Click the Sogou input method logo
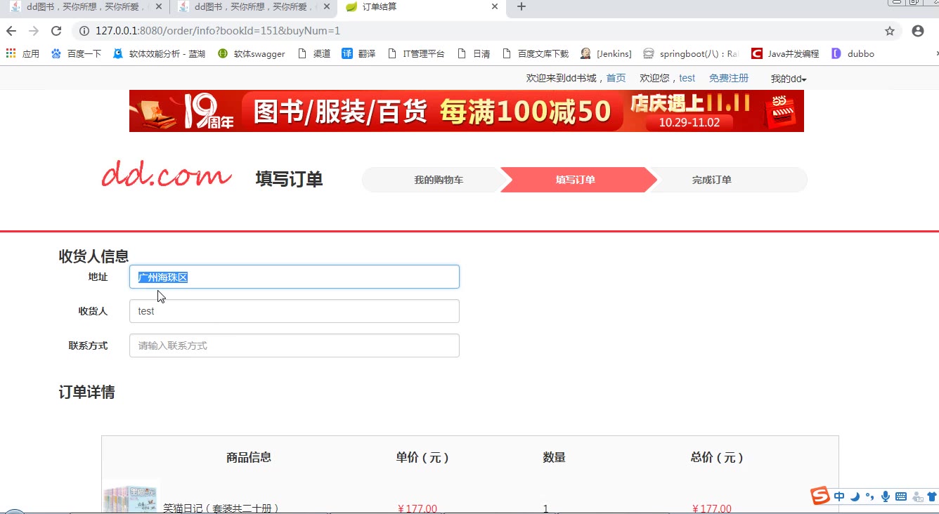The image size is (939, 514). pyautogui.click(x=820, y=496)
